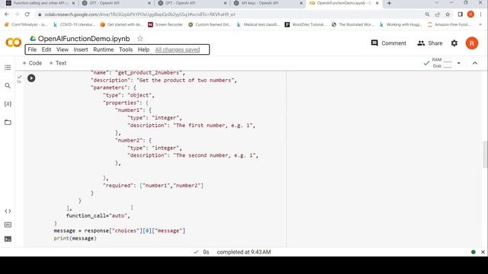Viewport: 488px width, 274px height.
Task: Share this page icon in address bar
Action: click(437, 14)
